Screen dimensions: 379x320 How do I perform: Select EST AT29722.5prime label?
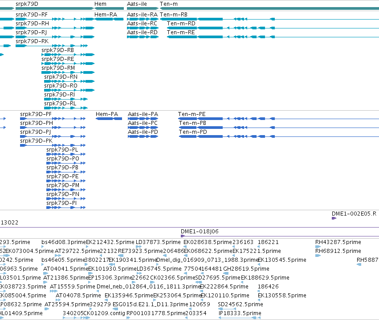(77, 251)
